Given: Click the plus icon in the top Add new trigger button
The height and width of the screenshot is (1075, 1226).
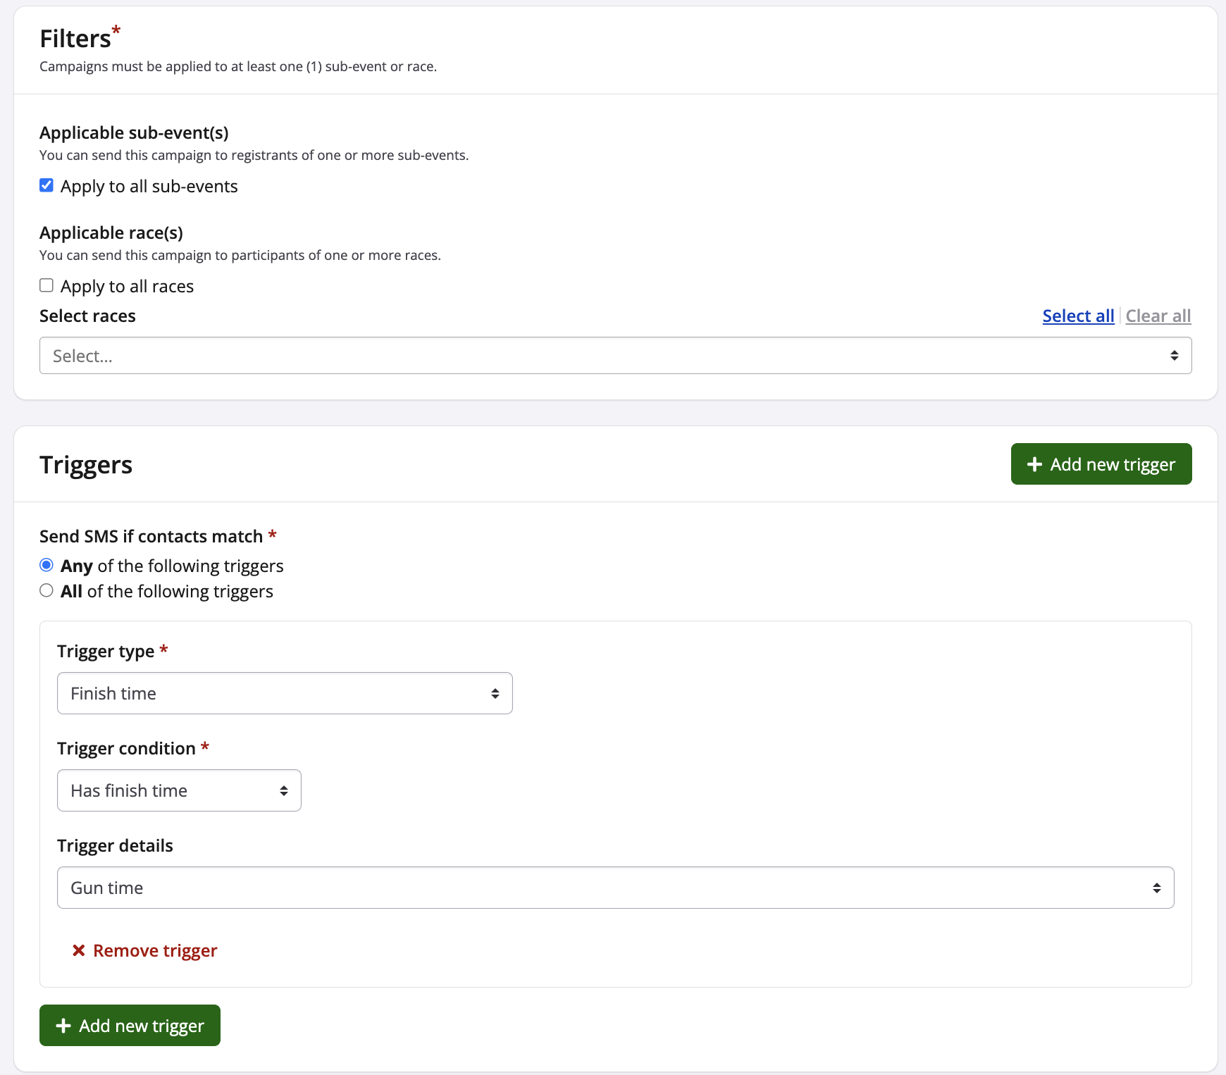Looking at the screenshot, I should 1034,464.
